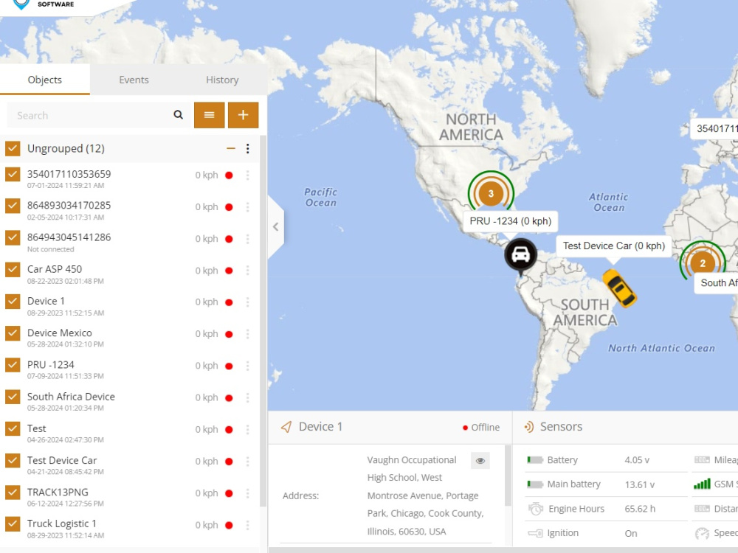Open options for device 864943045141286
Screen dimensions: 738x553
pos(247,239)
